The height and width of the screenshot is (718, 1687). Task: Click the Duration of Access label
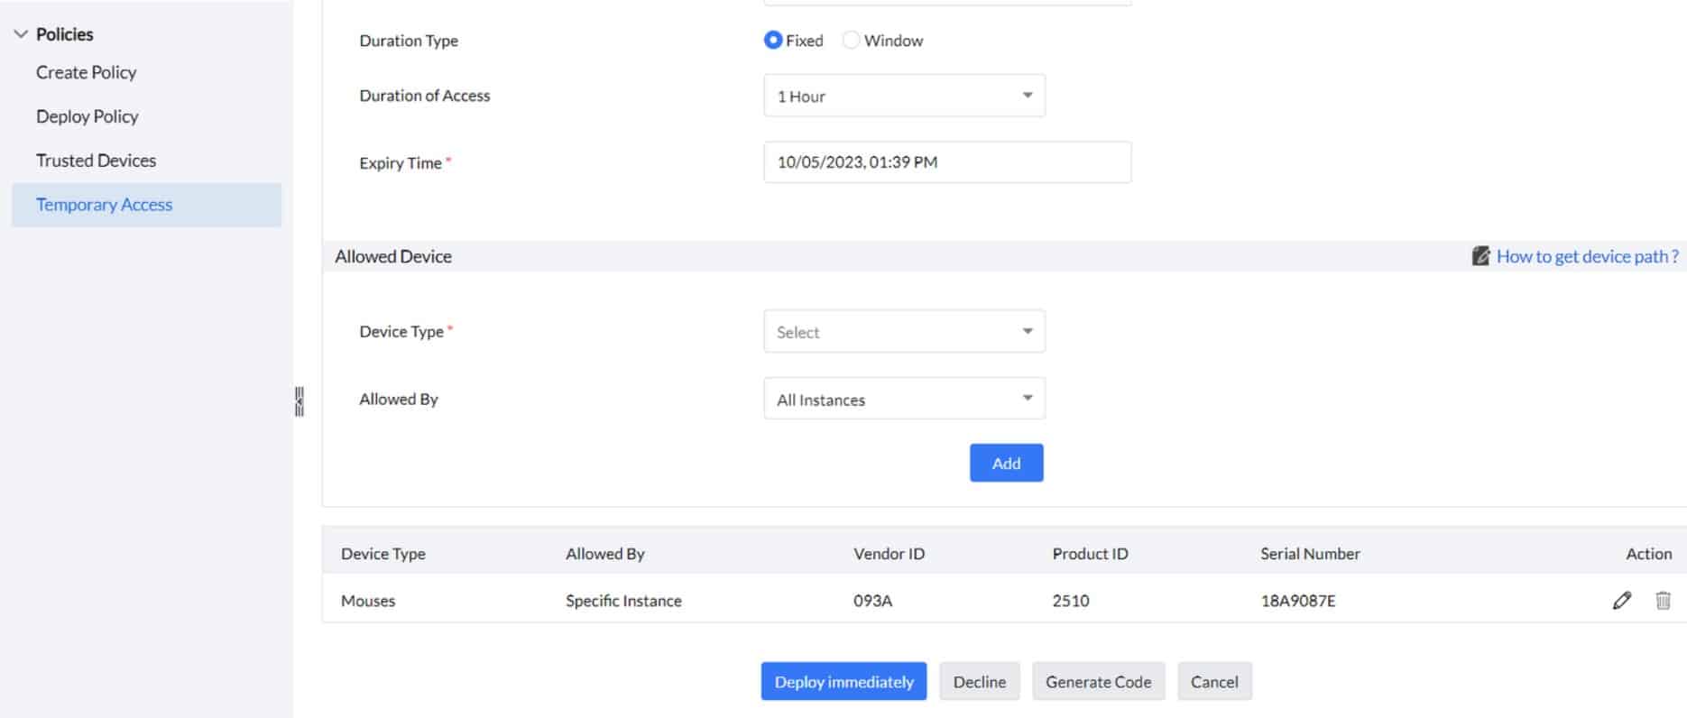(425, 96)
